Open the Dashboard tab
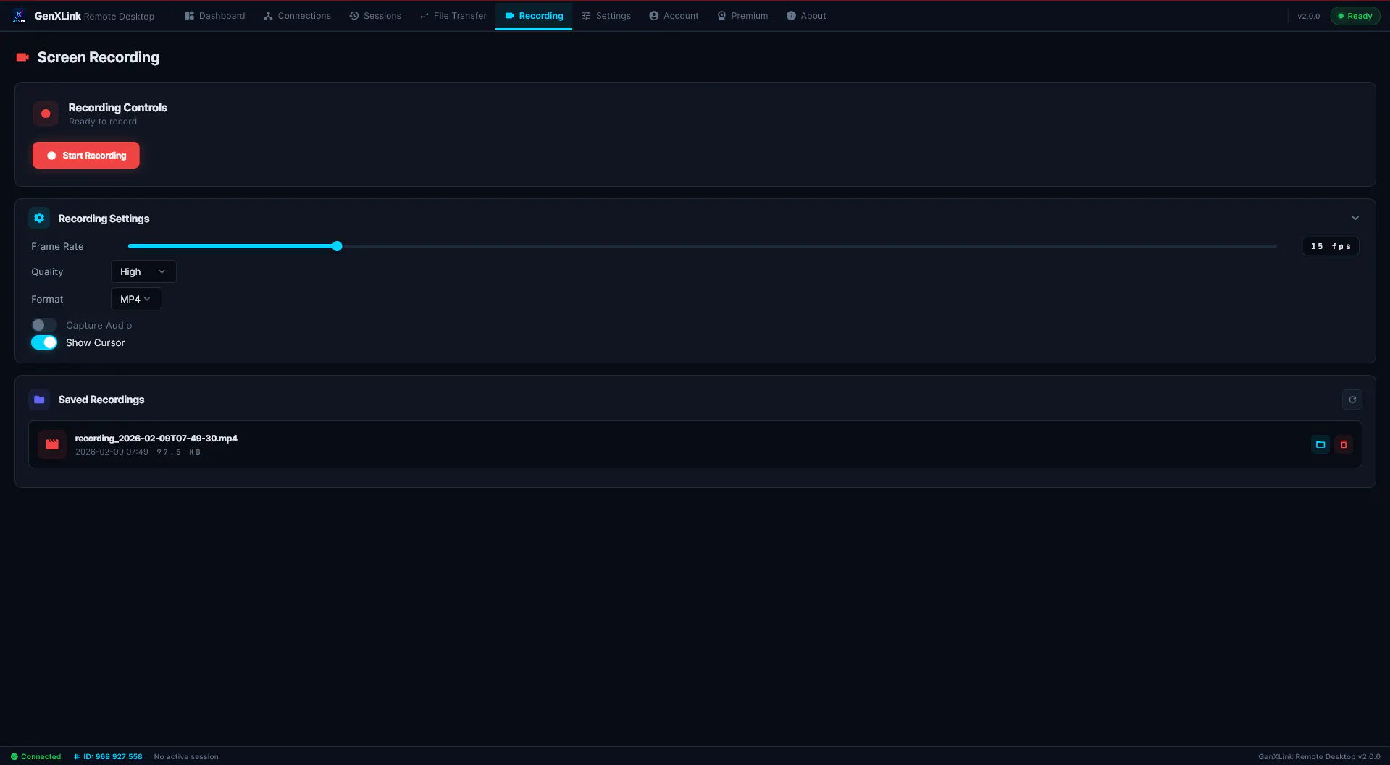1390x765 pixels. 215,15
